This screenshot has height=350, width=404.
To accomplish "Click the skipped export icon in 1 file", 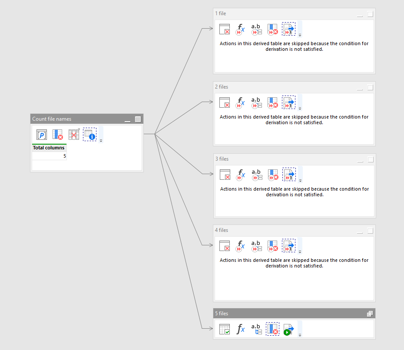I will pyautogui.click(x=288, y=29).
